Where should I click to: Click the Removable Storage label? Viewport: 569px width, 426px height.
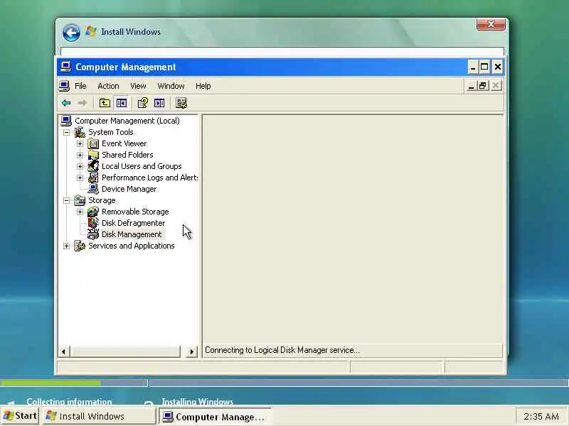pos(135,212)
